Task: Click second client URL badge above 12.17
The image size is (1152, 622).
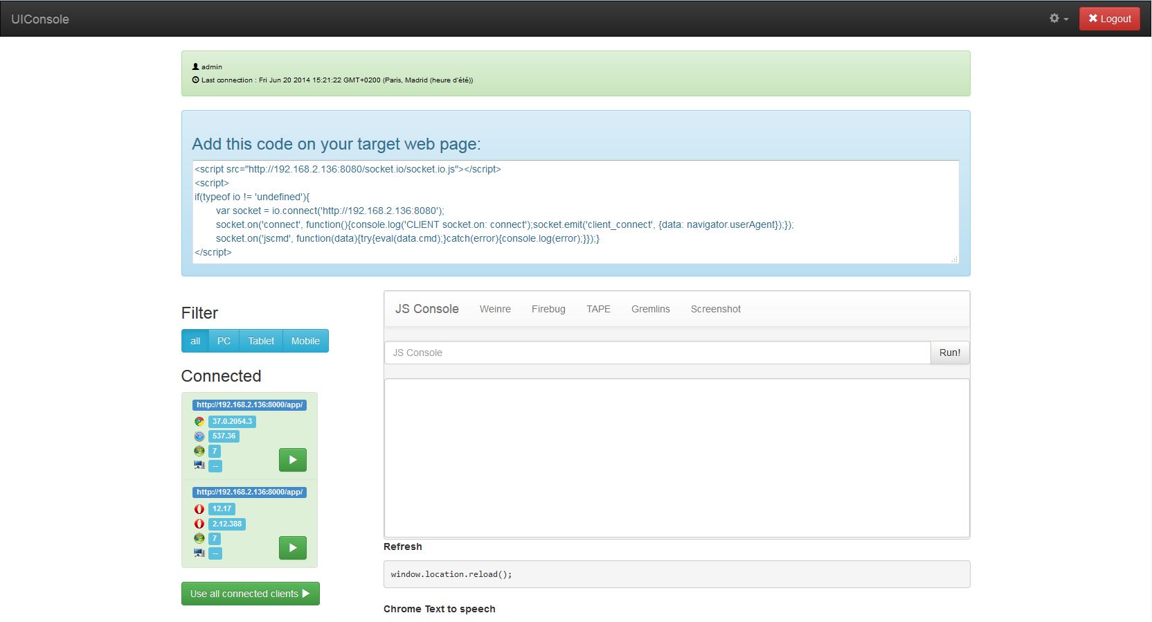Action: [249, 492]
